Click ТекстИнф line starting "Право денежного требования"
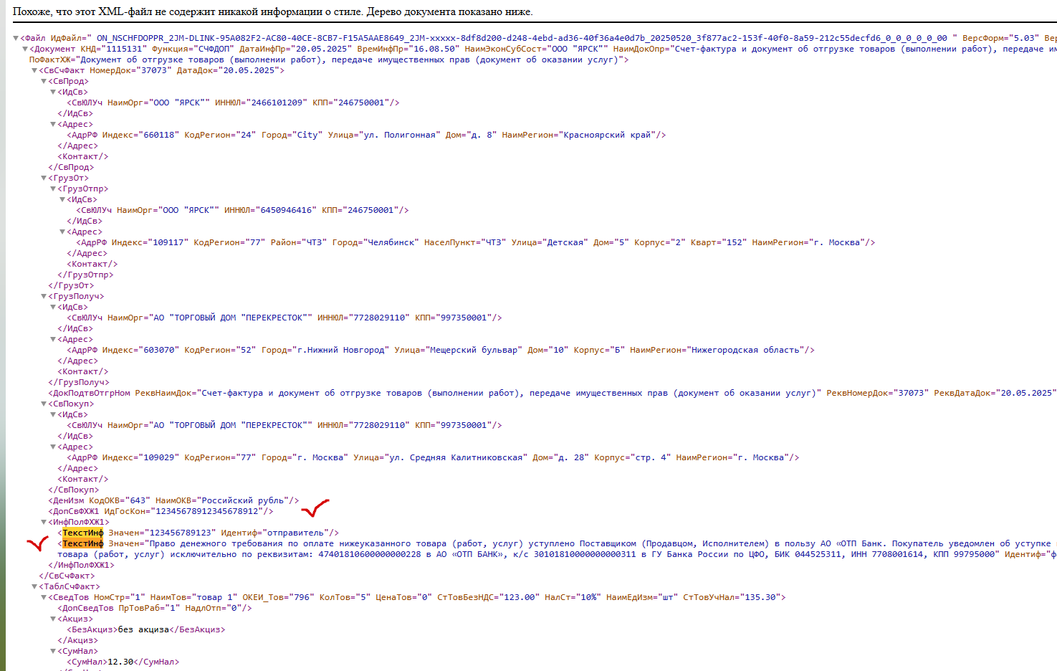The image size is (1057, 671). 557,543
